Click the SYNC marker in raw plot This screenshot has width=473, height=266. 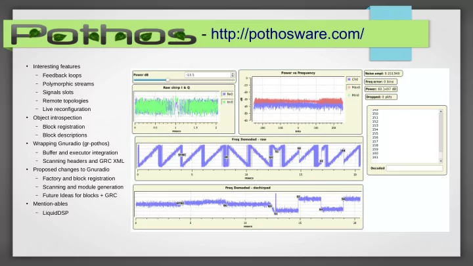pyautogui.click(x=182, y=155)
